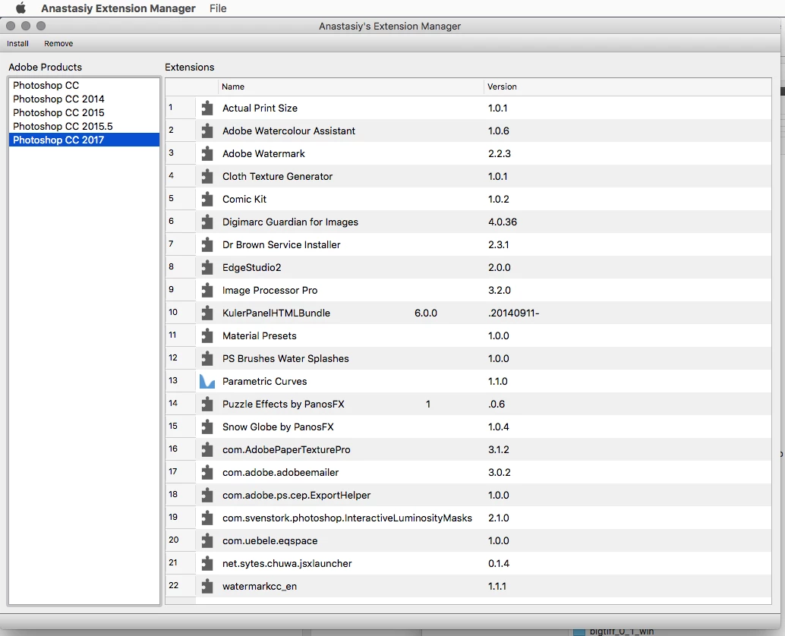Select the Image Processor Pro name
The image size is (785, 636).
270,290
